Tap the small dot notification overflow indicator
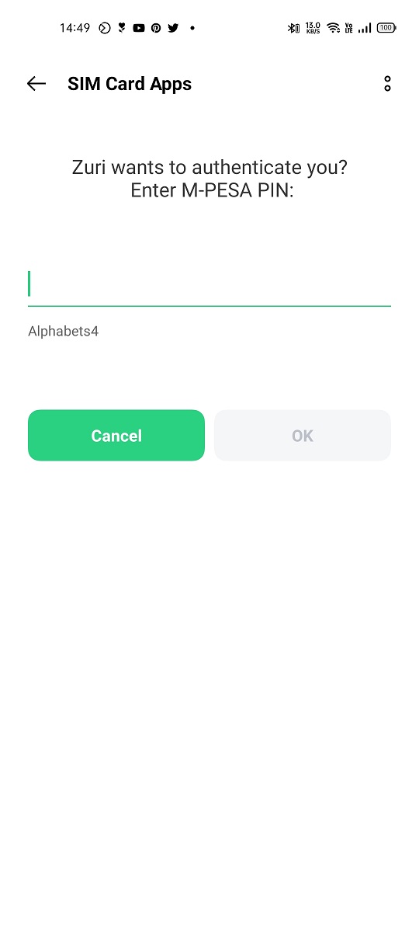Image resolution: width=419 pixels, height=932 pixels. [x=192, y=28]
